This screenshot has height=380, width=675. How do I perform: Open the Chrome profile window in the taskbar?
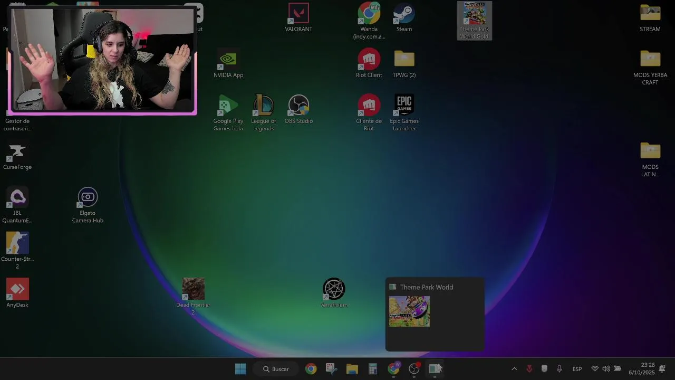393,369
